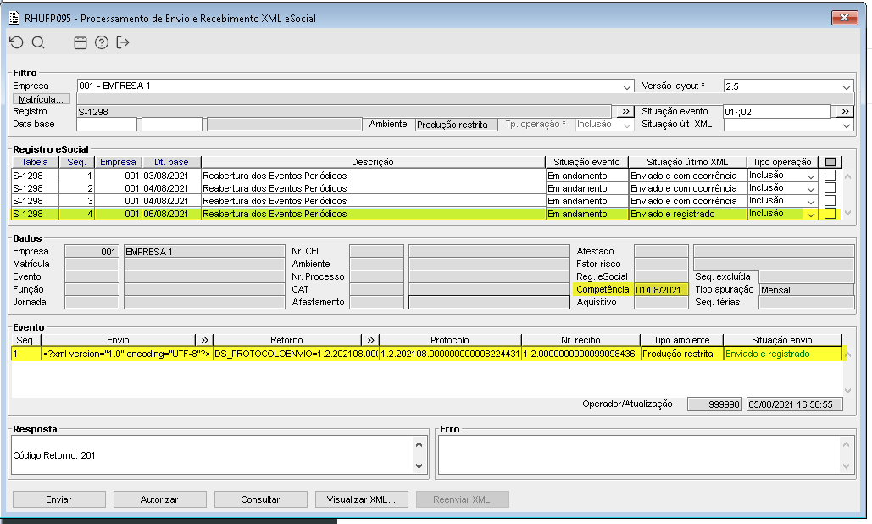Open Tipo operação dropdown in seq 3 row
This screenshot has width=872, height=524.
pos(811,201)
